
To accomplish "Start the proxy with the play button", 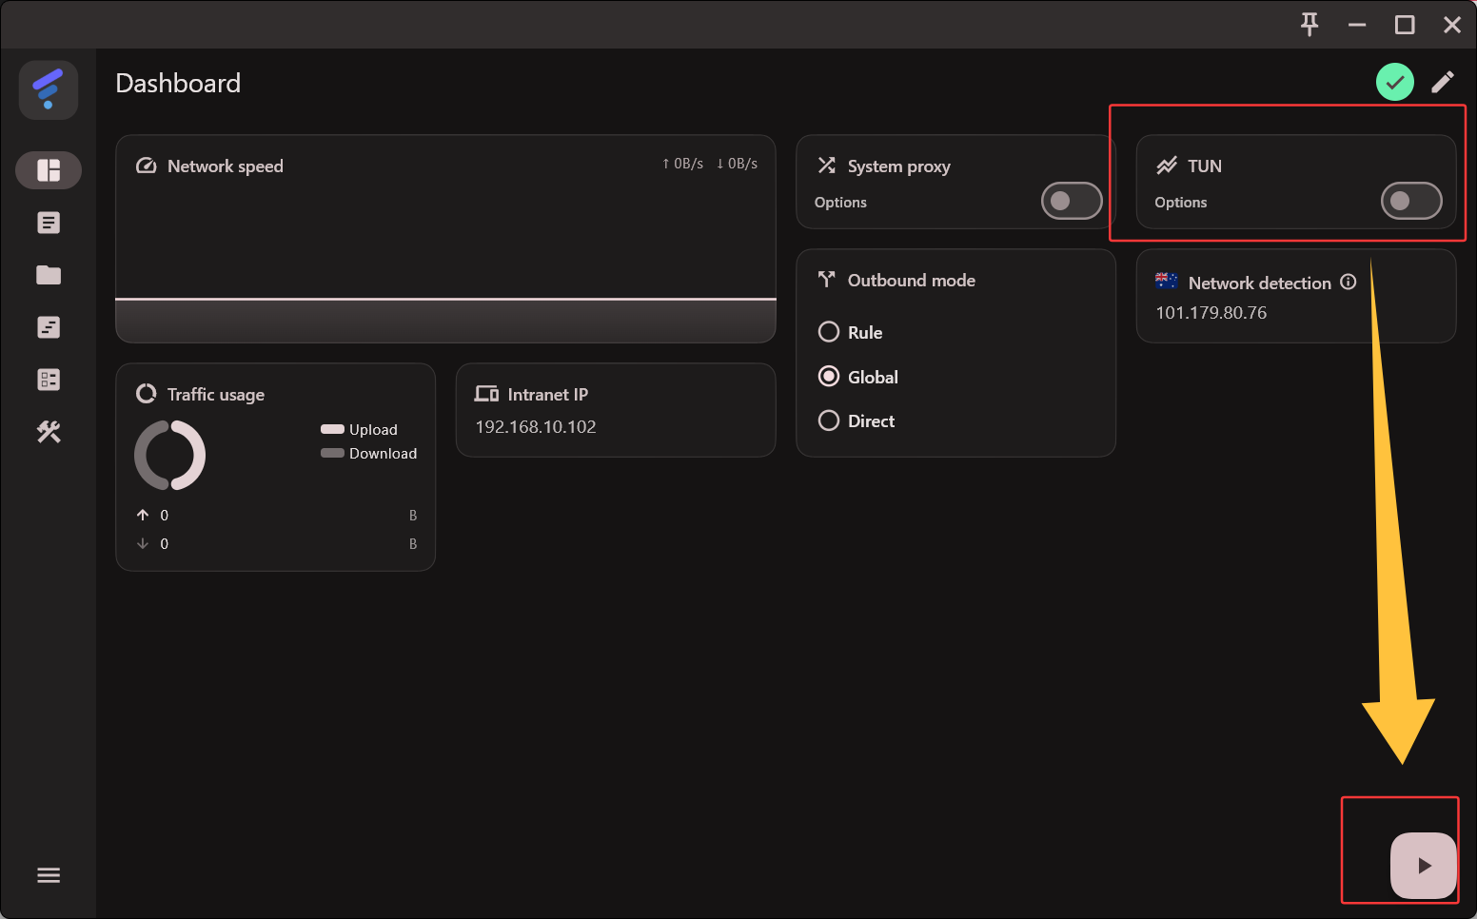I will (x=1424, y=866).
